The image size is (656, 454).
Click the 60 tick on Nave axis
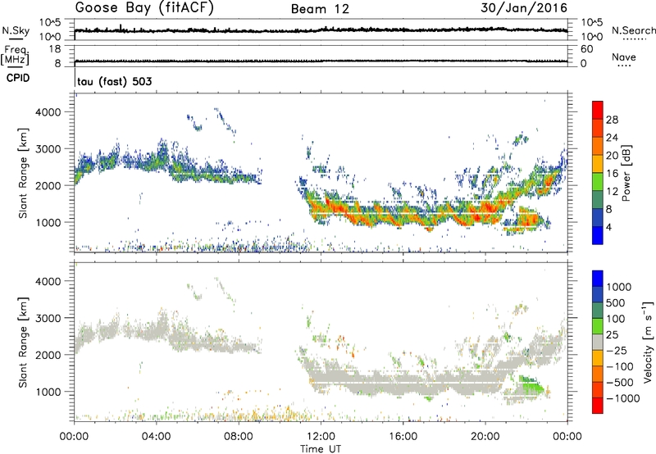pos(586,49)
